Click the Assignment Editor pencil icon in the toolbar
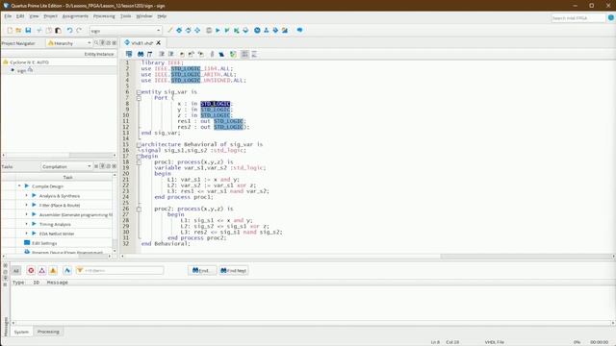 169,30
